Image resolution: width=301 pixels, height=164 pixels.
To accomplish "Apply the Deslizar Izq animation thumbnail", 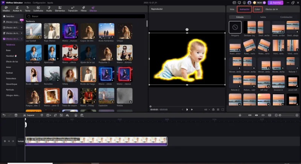I will tap(249, 27).
